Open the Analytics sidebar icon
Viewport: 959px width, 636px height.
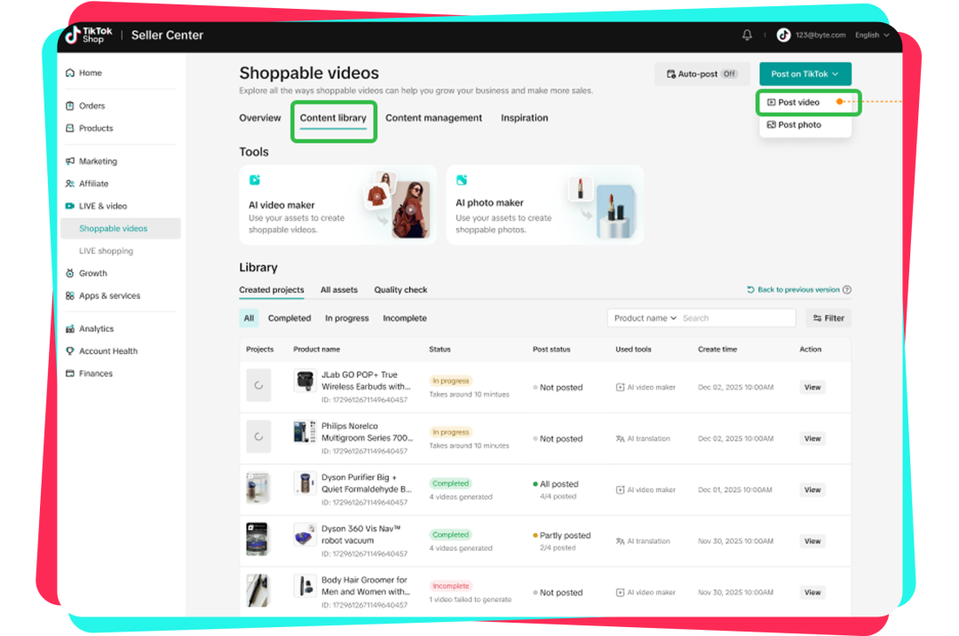(70, 328)
